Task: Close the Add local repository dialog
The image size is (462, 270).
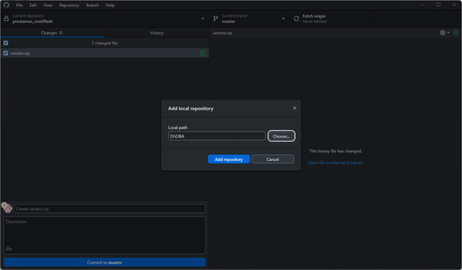Action: tap(294, 108)
